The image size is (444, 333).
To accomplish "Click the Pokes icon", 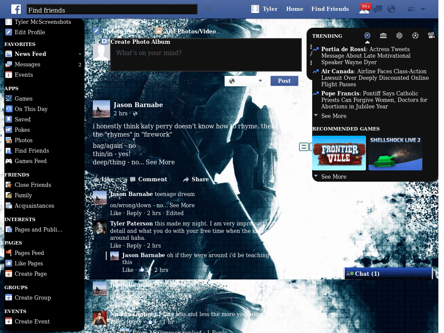I will coord(9,130).
